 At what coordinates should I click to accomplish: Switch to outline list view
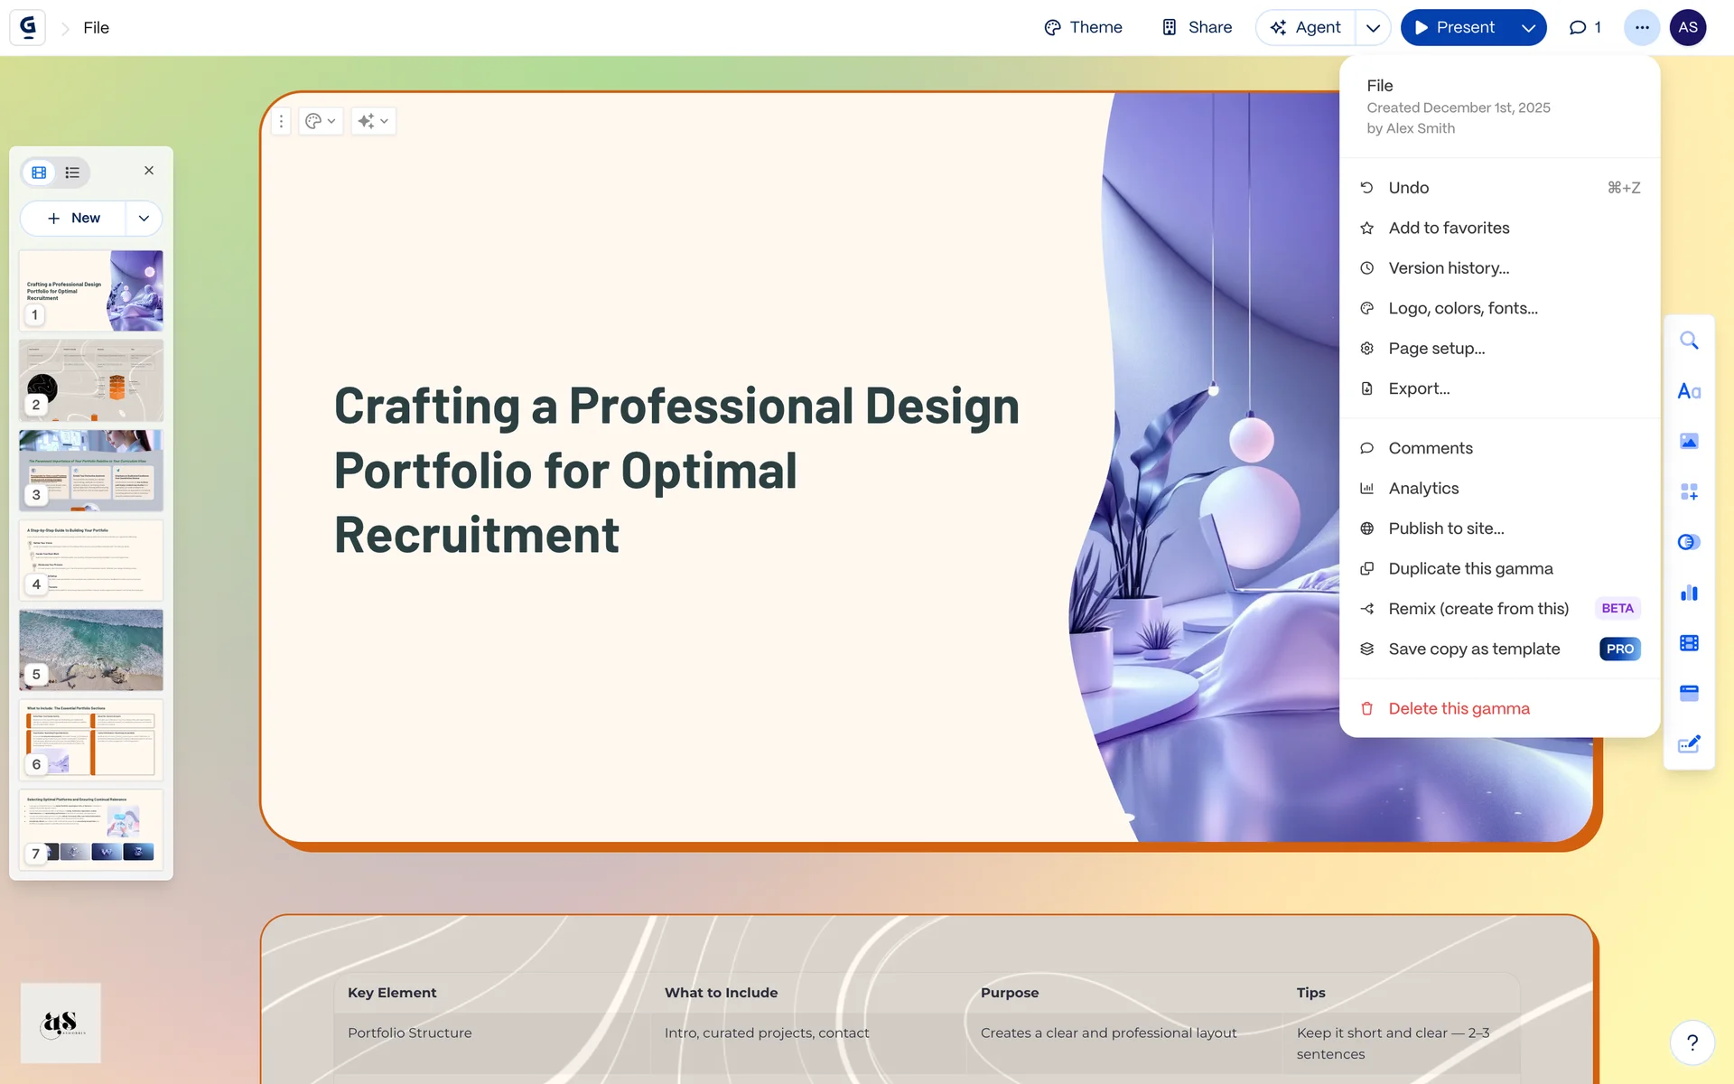click(72, 172)
